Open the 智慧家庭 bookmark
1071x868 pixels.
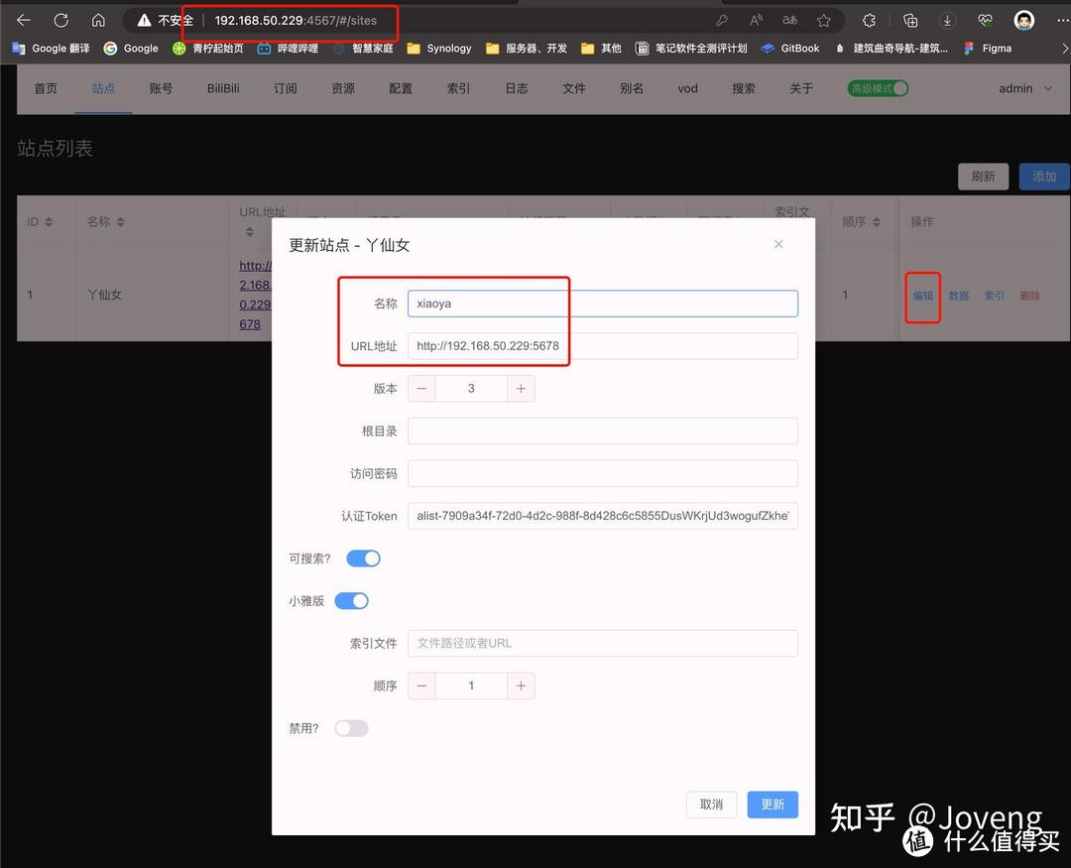tap(363, 49)
